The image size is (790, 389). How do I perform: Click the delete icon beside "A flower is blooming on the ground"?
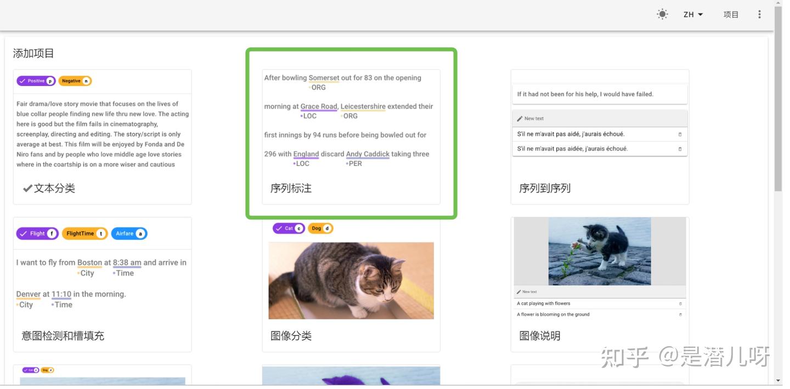coord(680,314)
